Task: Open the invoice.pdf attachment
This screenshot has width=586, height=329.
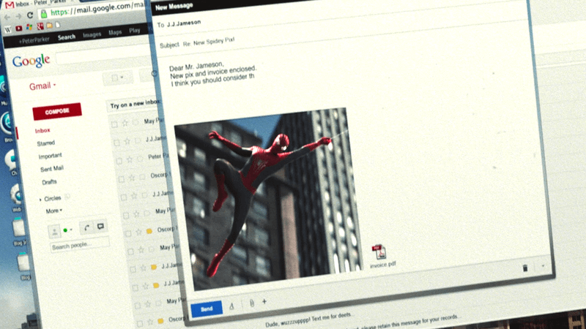Action: (x=380, y=257)
